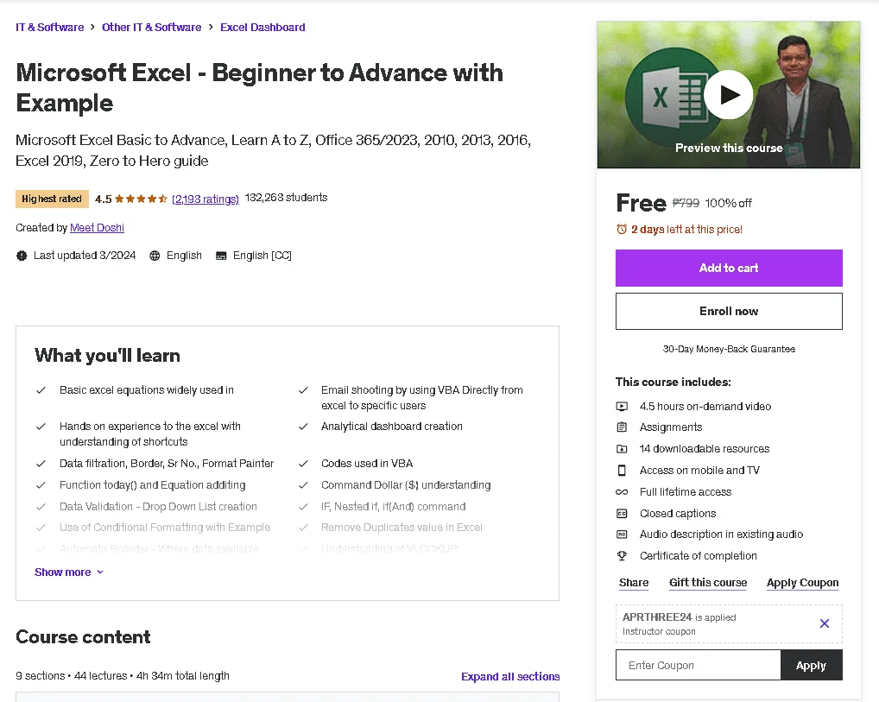Click the course title heading
879x702 pixels.
click(x=259, y=87)
